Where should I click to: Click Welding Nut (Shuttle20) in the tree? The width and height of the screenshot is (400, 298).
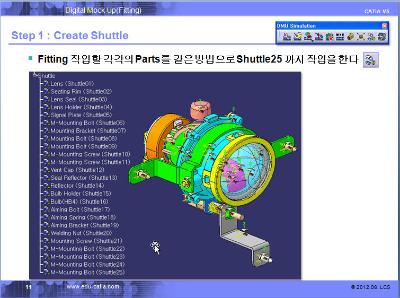coord(81,233)
